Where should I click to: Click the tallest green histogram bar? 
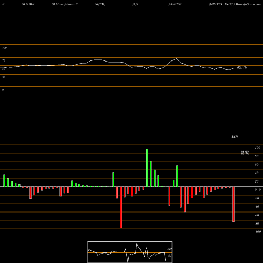point(147,168)
